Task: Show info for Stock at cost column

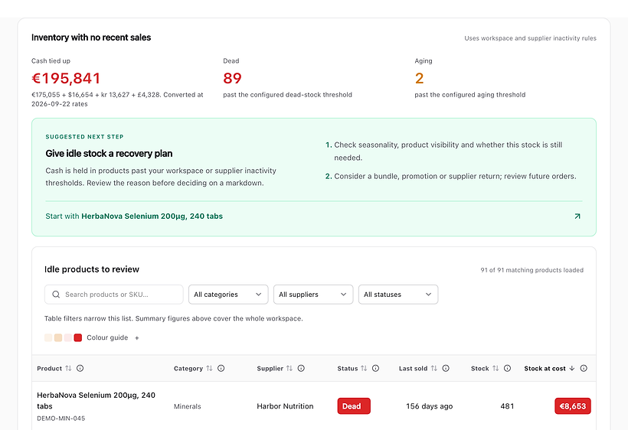Action: coord(584,368)
